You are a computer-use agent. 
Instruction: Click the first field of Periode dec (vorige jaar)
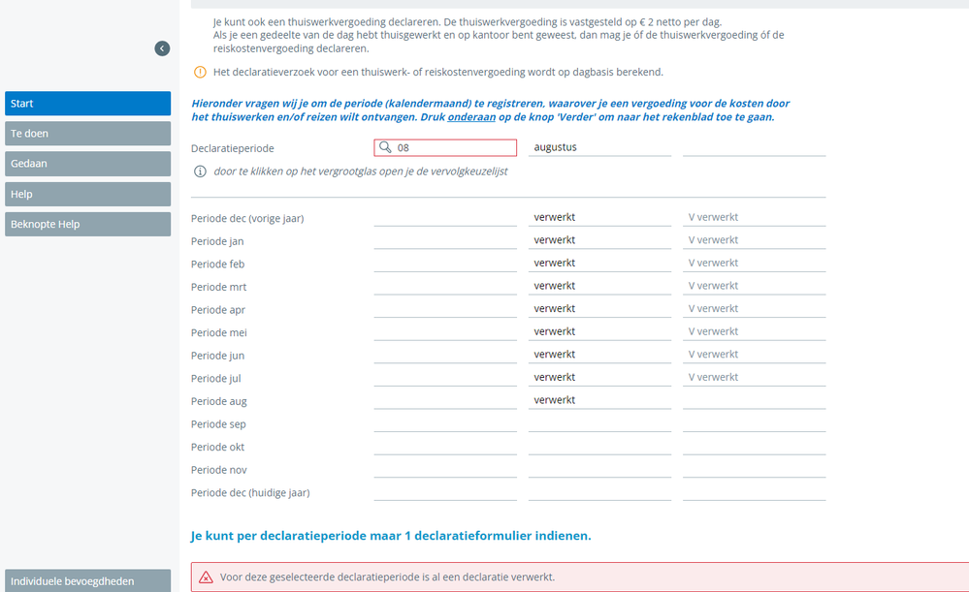[445, 217]
